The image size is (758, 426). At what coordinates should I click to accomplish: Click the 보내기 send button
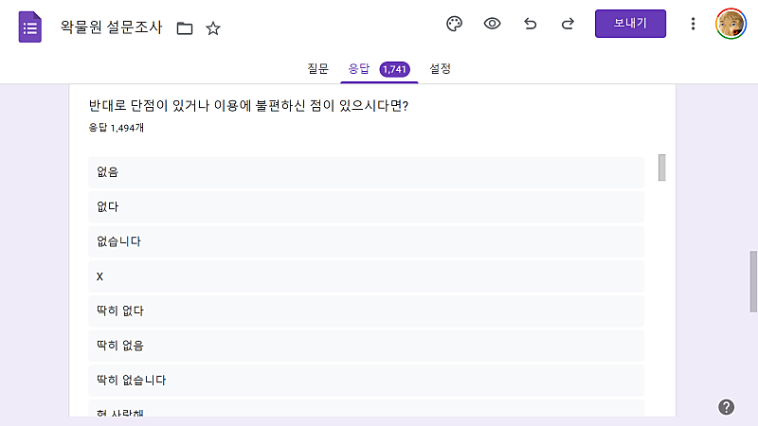click(630, 23)
